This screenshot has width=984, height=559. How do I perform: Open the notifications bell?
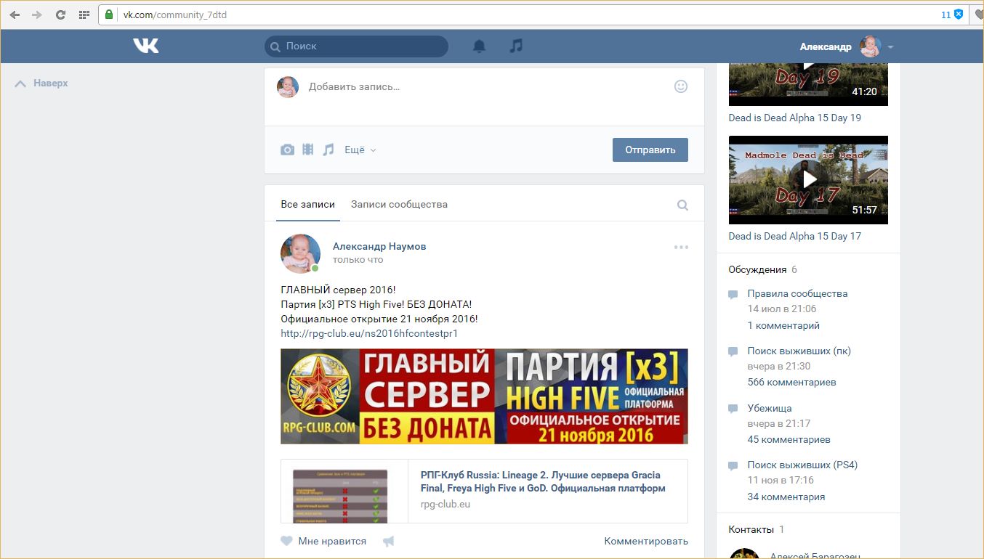pyautogui.click(x=479, y=46)
